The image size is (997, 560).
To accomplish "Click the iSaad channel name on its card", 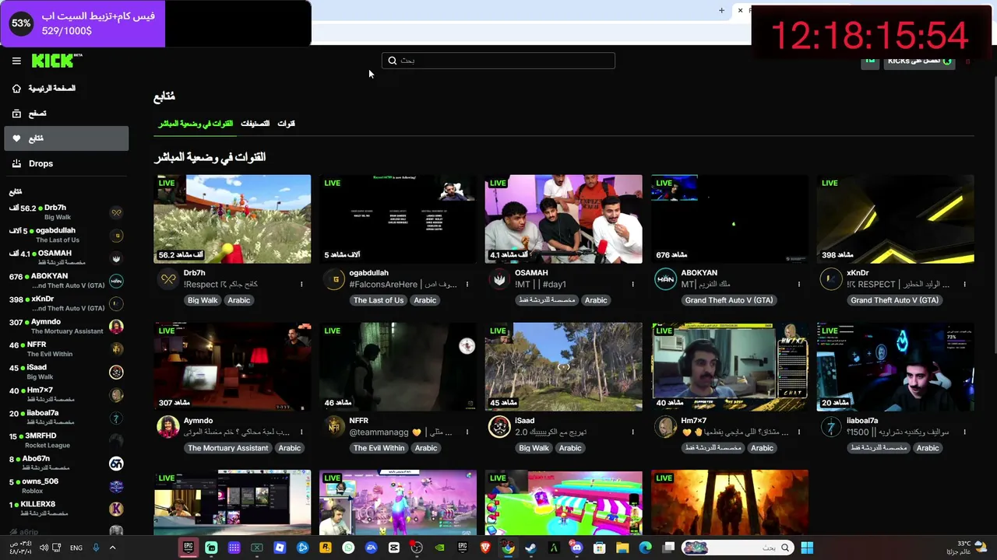I will tap(526, 421).
